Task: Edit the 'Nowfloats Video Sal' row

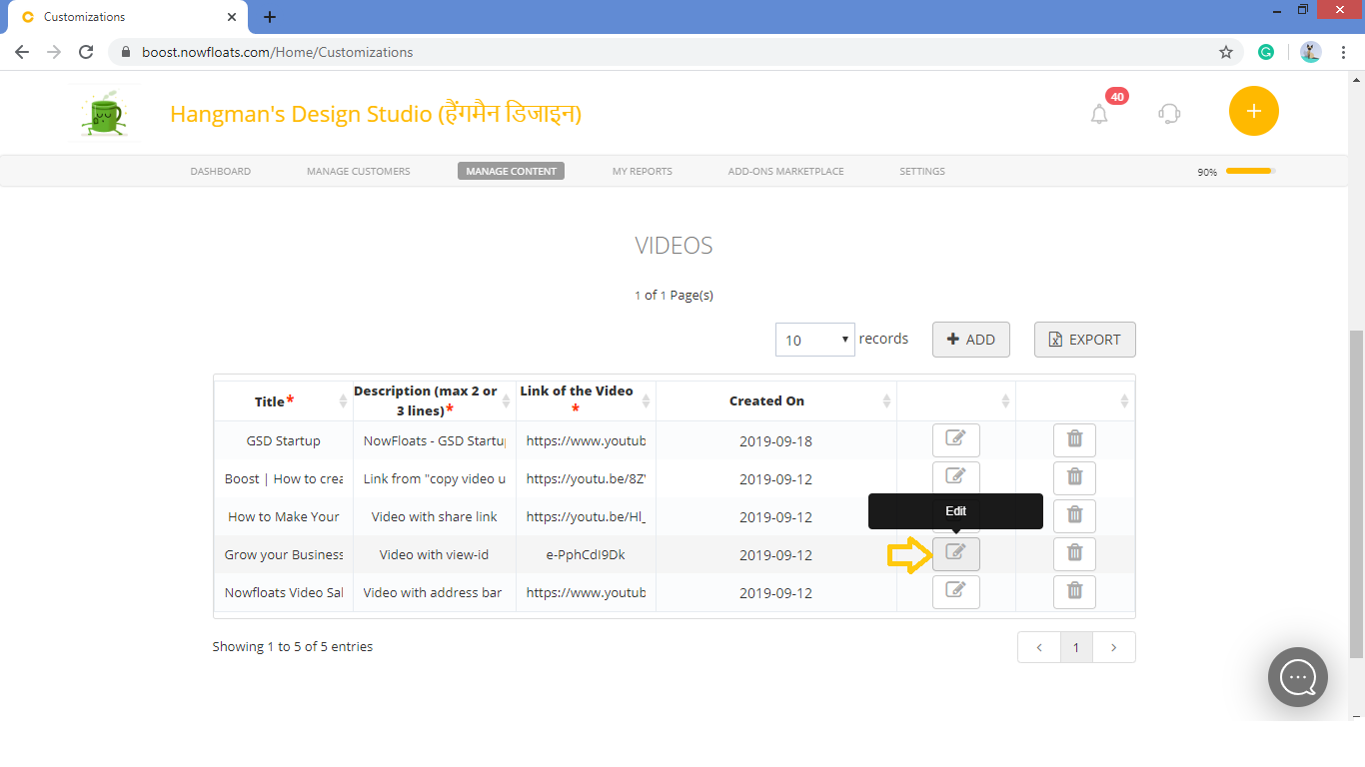Action: (x=955, y=592)
